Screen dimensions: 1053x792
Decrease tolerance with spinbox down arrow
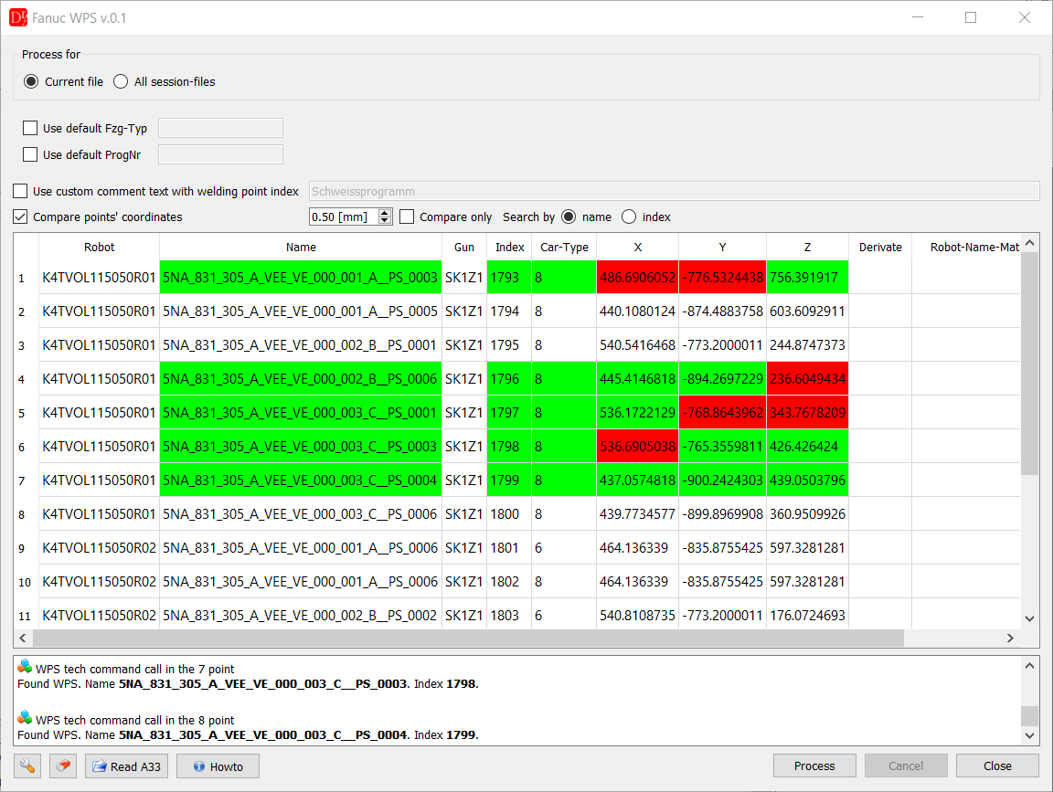[x=385, y=221]
